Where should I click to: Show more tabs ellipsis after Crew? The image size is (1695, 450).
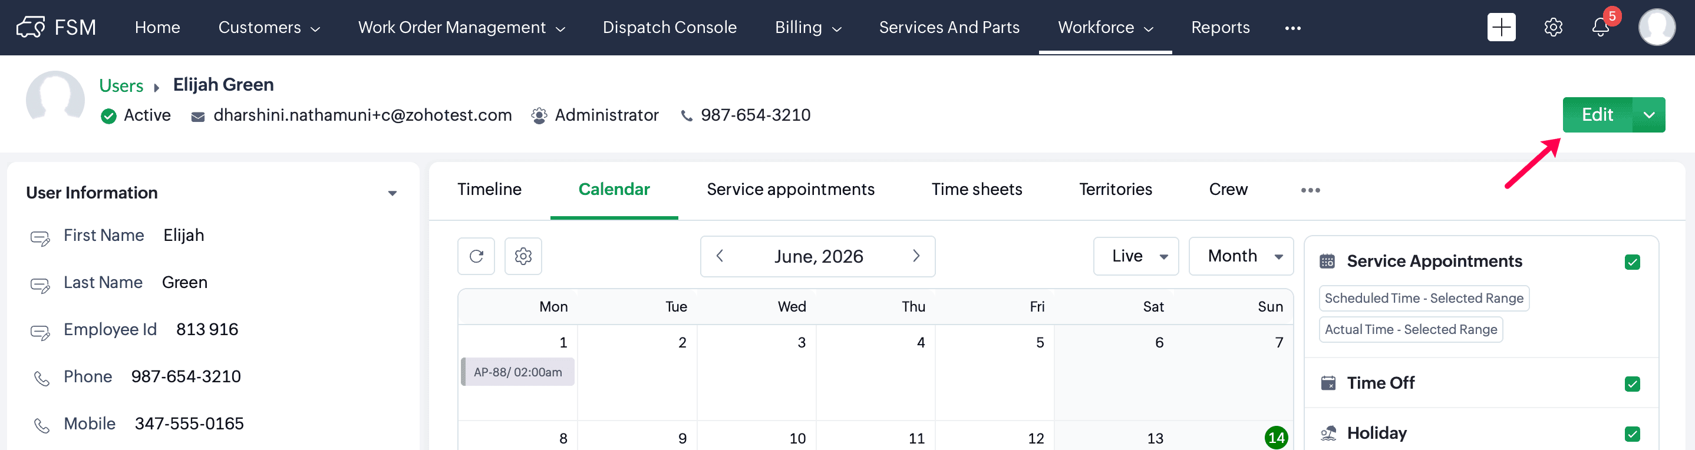1310,190
